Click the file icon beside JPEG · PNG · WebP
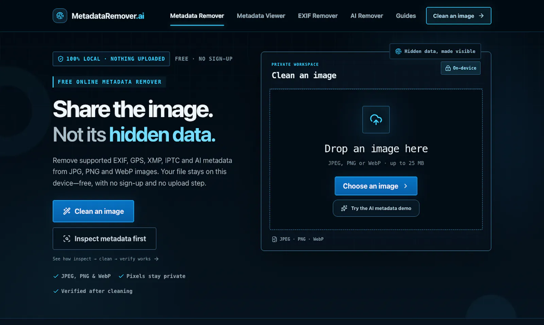The width and height of the screenshot is (544, 325). pos(274,239)
